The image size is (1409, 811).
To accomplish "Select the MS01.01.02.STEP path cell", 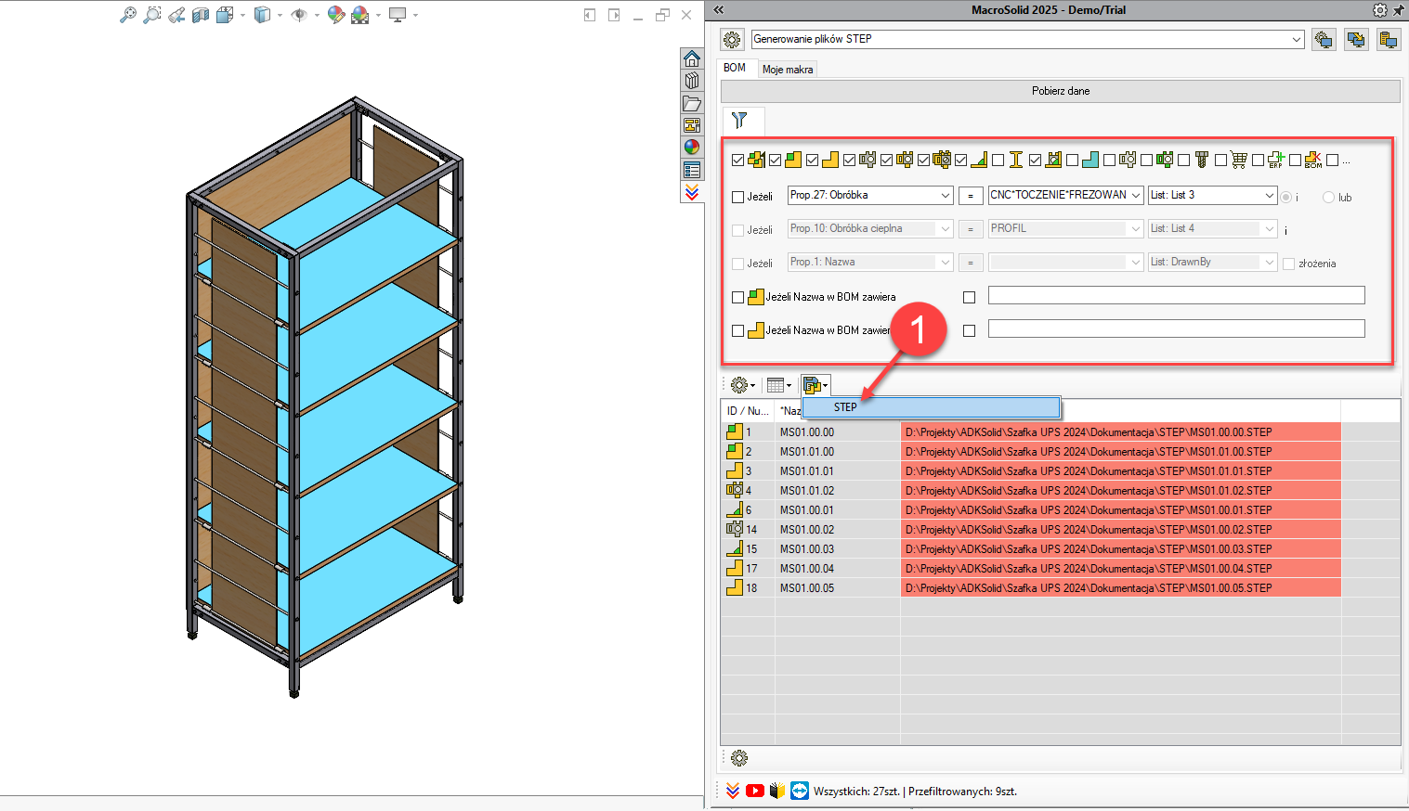I will (1121, 491).
